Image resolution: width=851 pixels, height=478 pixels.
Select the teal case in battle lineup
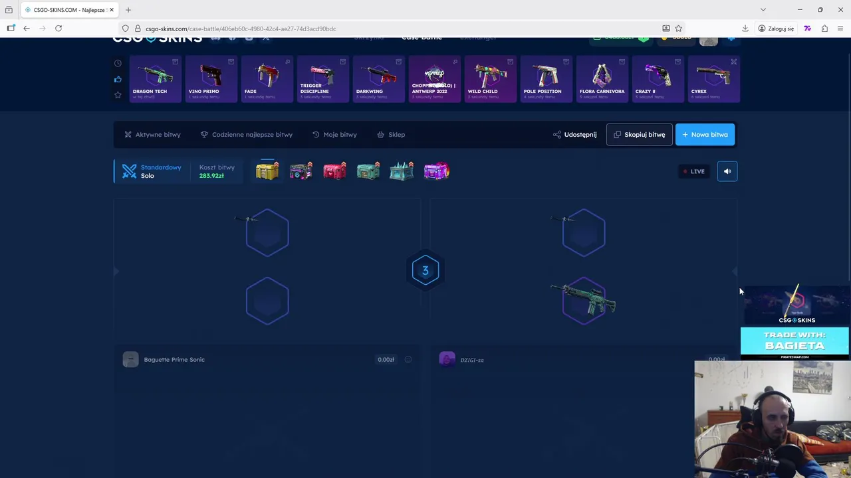(368, 171)
